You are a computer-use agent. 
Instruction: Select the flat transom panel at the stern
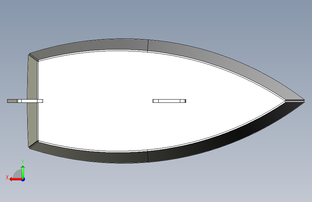pos(32,101)
